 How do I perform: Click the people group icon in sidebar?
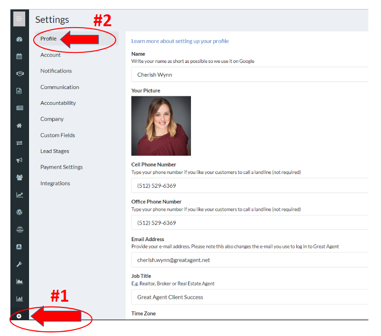[x=20, y=177]
